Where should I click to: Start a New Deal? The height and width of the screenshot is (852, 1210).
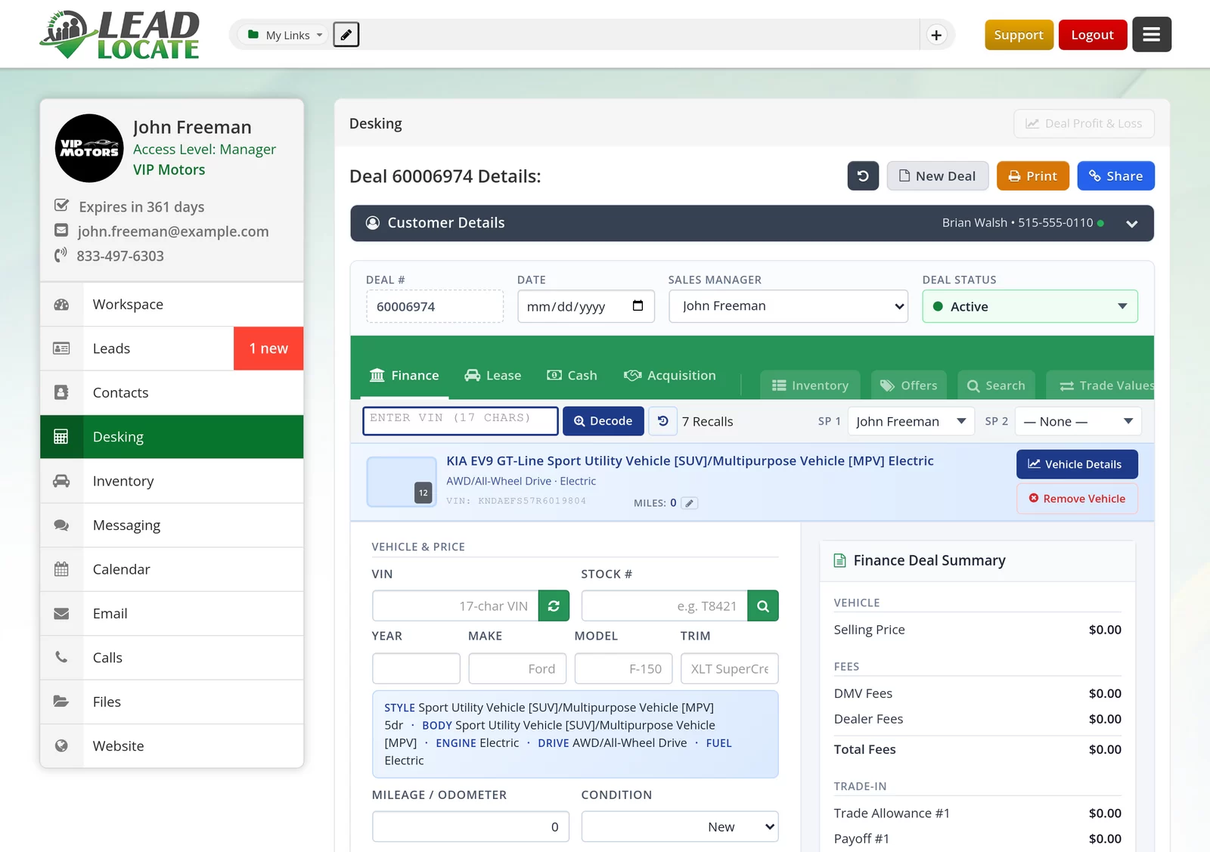click(x=938, y=176)
